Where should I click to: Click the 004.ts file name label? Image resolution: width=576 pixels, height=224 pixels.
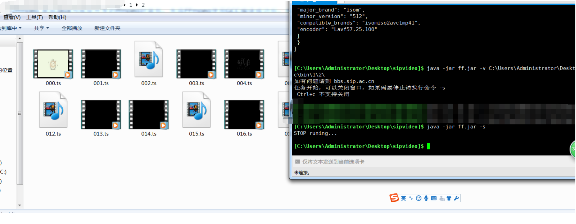[244, 83]
